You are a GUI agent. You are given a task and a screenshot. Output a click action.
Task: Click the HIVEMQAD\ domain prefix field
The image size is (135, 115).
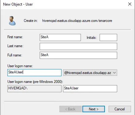(34, 88)
